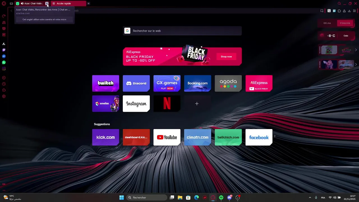Open the QR code toolbar icon
Image resolution: width=359 pixels, height=202 pixels.
(329, 11)
